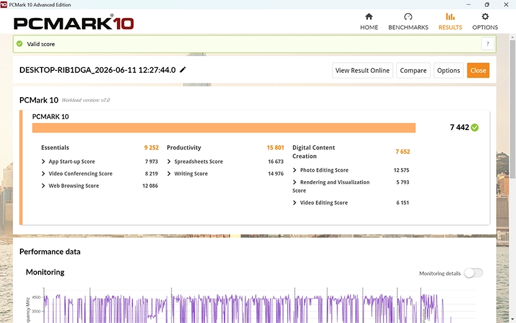Viewport: 516px width, 323px height.
Task: Click the Digital Content Creation heading
Action: [x=313, y=152]
